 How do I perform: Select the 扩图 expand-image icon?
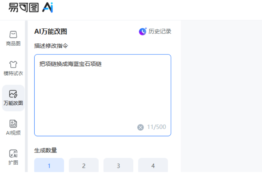point(13,153)
